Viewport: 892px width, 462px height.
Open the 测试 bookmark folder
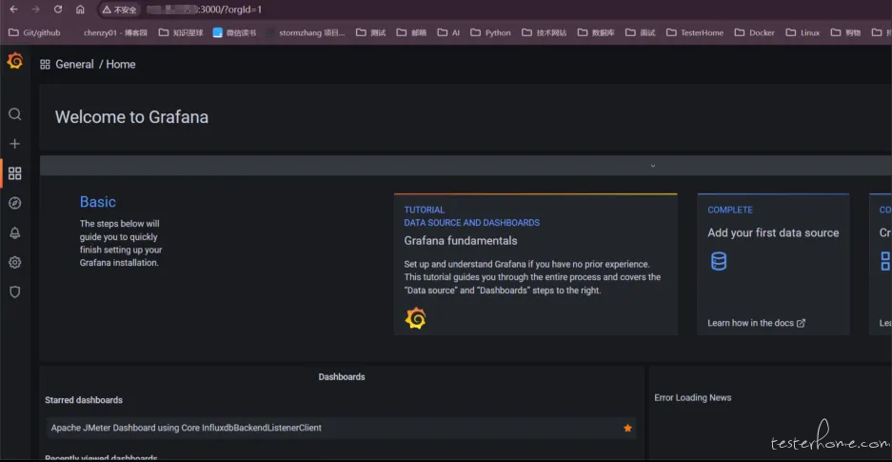371,32
